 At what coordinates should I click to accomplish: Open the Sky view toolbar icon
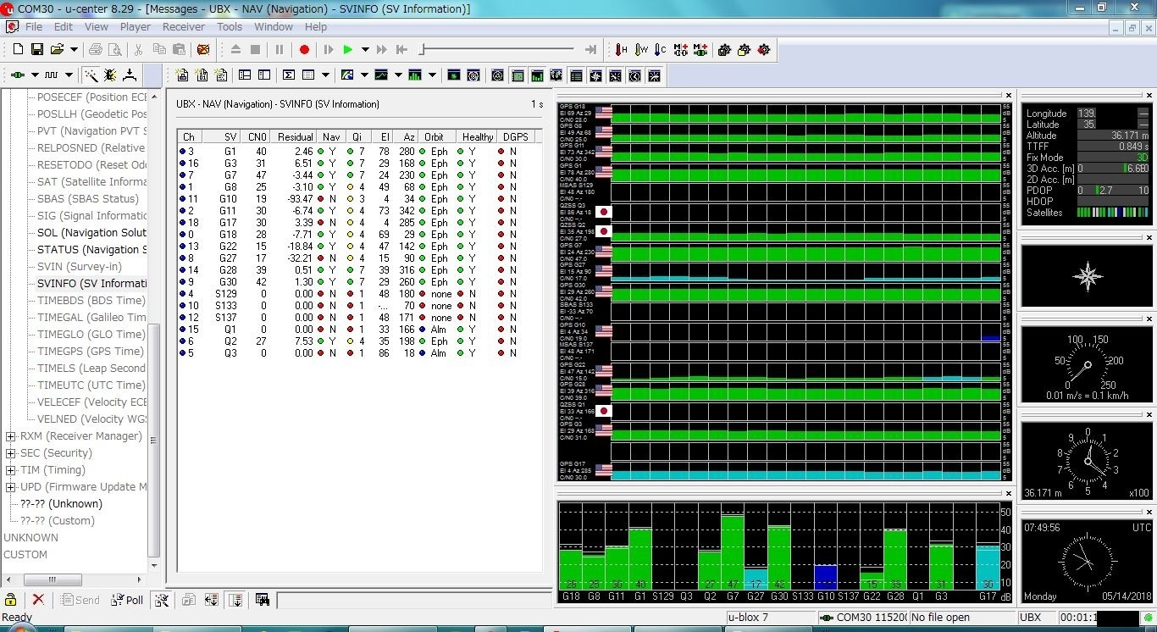pos(473,75)
